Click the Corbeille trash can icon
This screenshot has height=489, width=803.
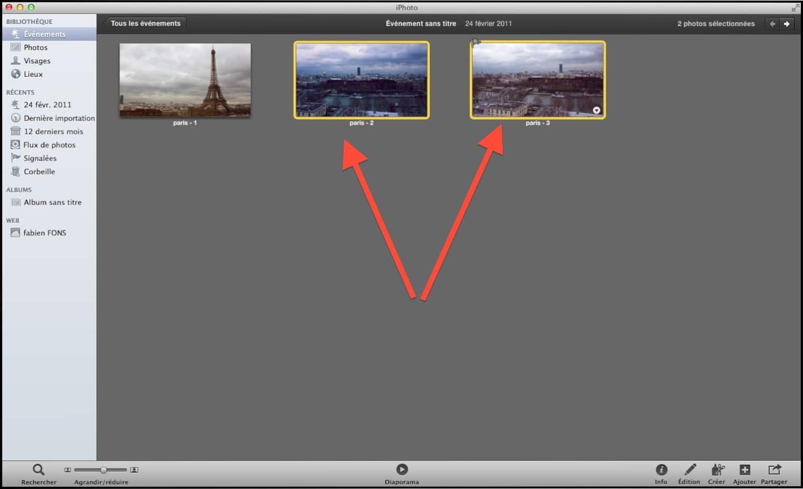(16, 171)
